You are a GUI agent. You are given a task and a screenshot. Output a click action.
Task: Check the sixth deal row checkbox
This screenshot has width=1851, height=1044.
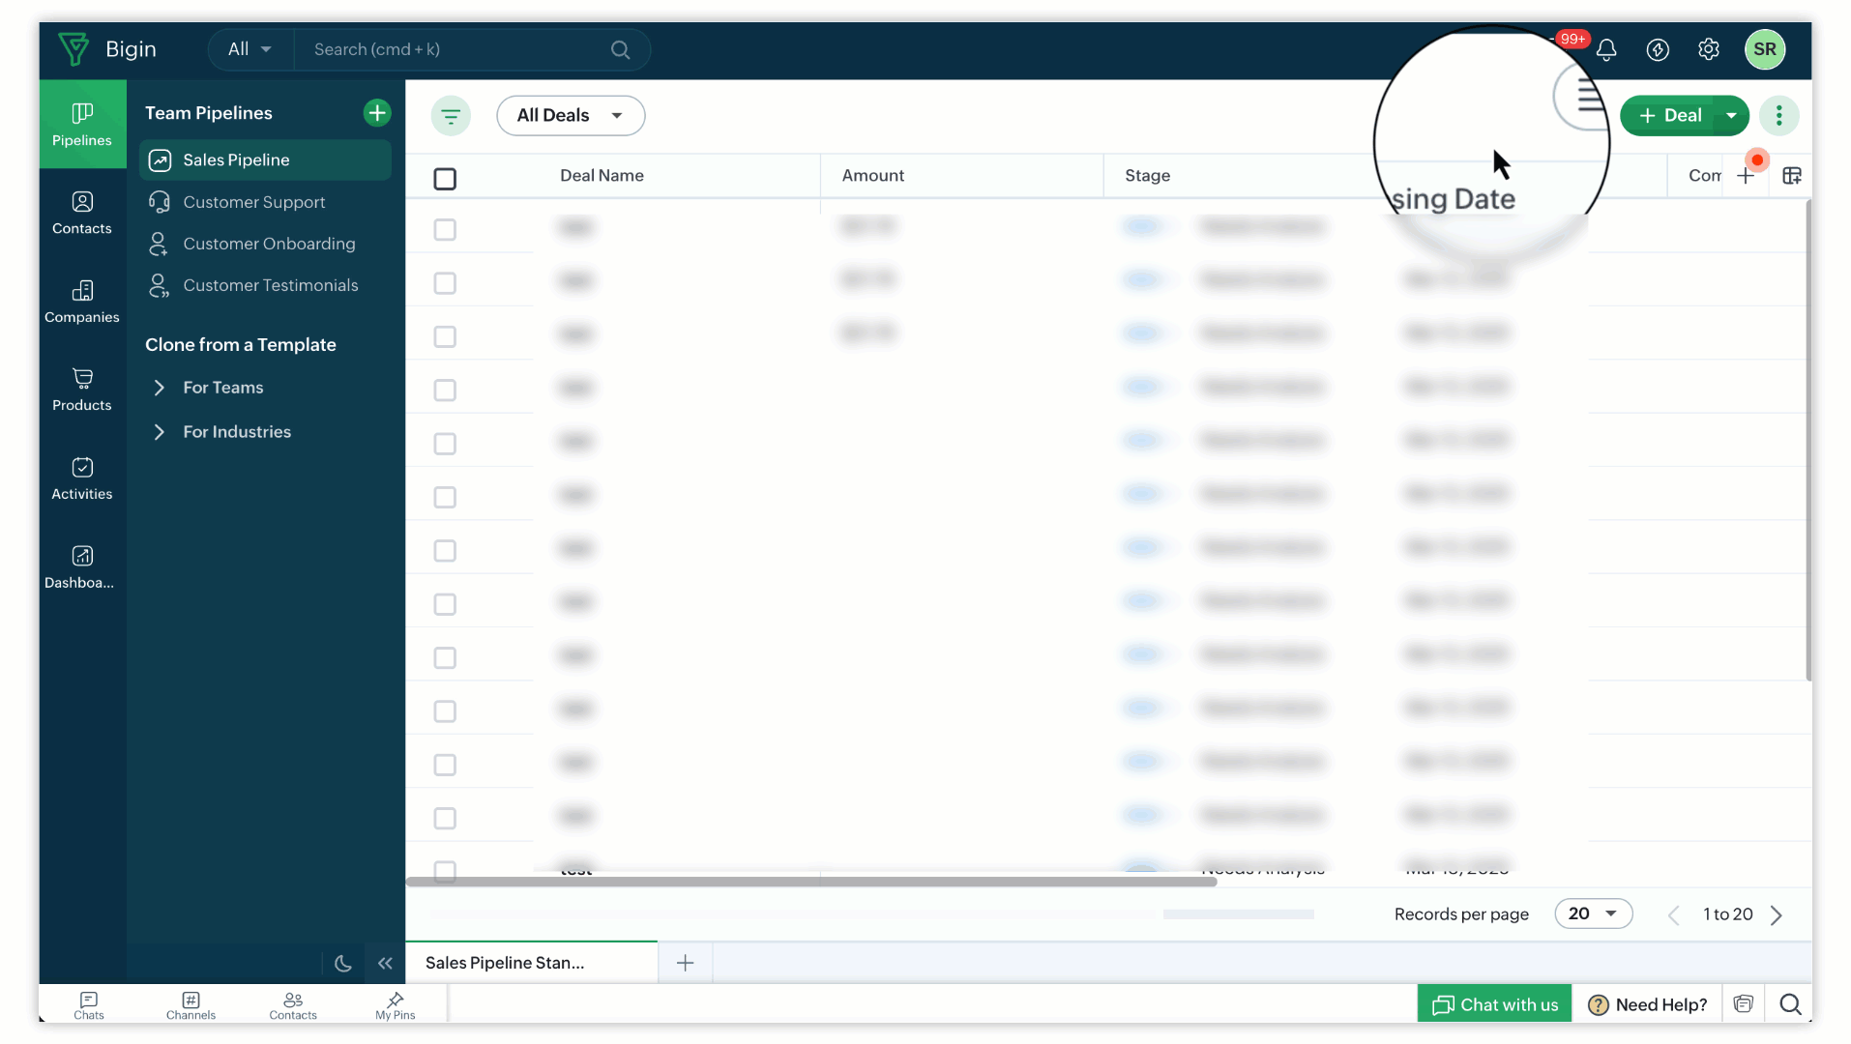445,497
